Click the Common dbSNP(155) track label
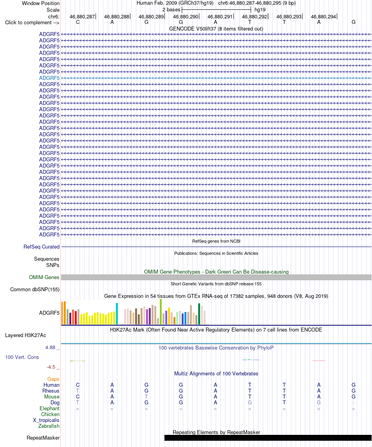Viewport: 372px width, 447px height. pos(35,290)
